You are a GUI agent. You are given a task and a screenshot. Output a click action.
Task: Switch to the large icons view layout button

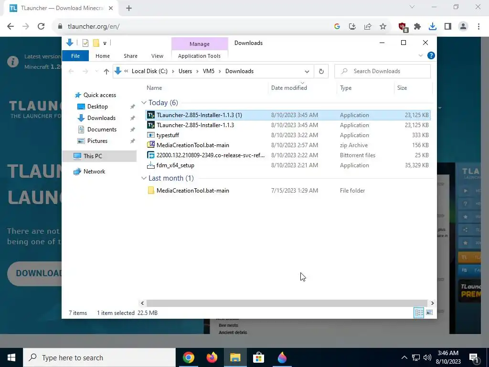tap(429, 313)
